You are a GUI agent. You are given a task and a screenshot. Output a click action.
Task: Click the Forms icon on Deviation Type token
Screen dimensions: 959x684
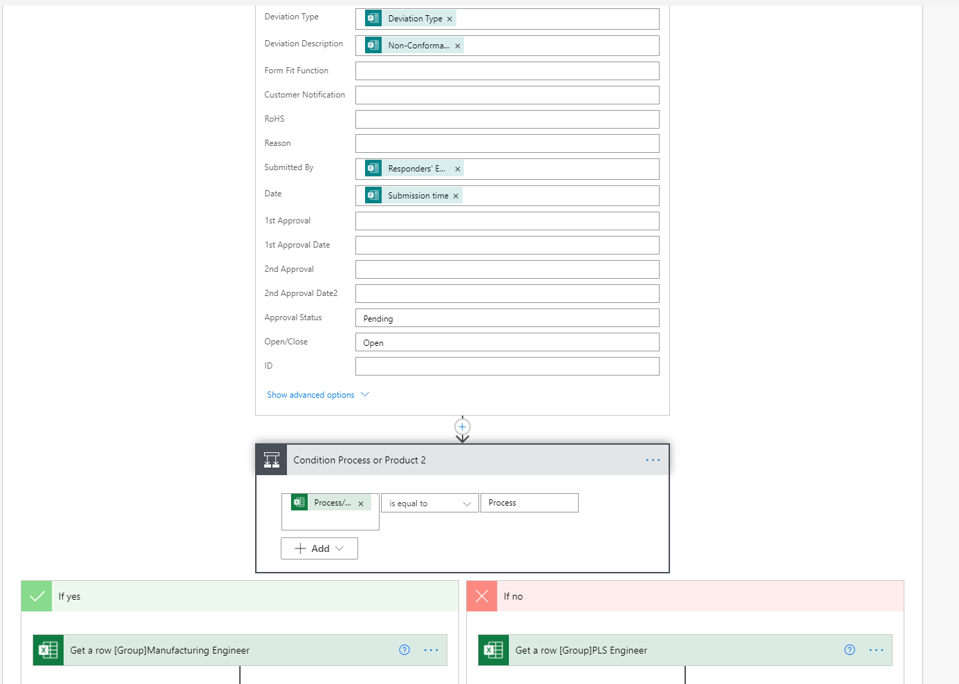coord(373,19)
